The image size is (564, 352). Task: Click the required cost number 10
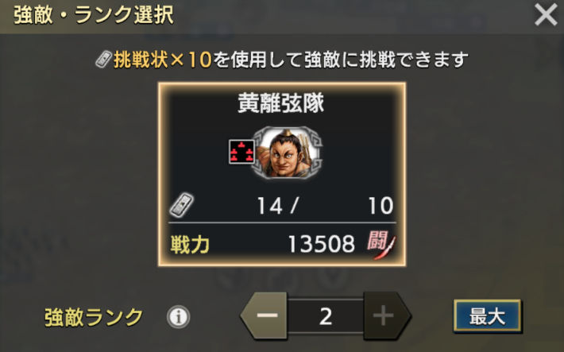tap(381, 206)
